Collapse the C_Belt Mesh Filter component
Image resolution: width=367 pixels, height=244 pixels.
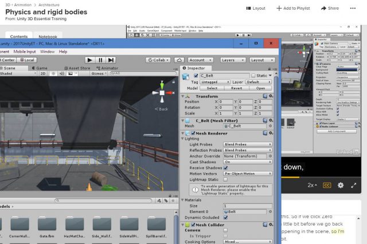tap(183, 121)
